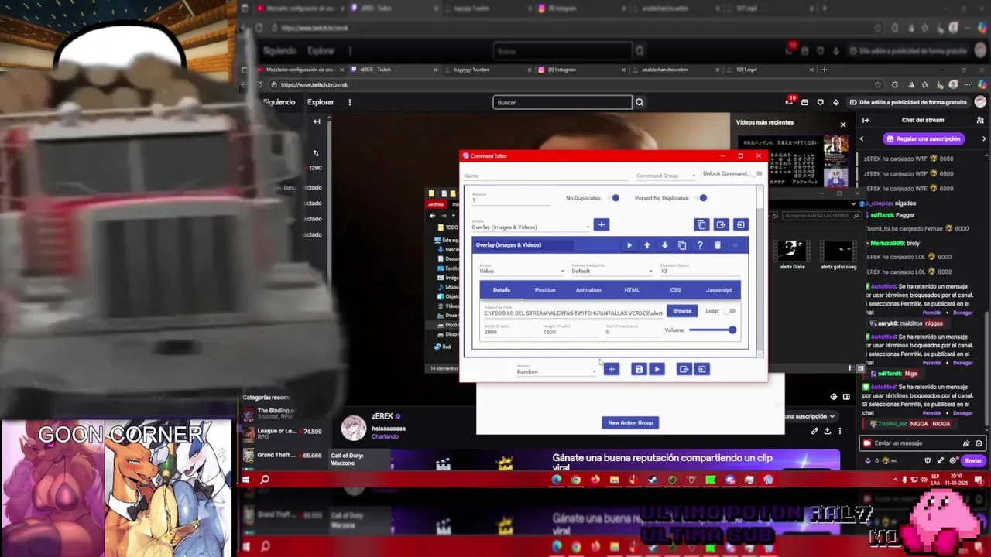Image resolution: width=991 pixels, height=557 pixels.
Task: Open the Video action type dropdown
Action: click(522, 271)
